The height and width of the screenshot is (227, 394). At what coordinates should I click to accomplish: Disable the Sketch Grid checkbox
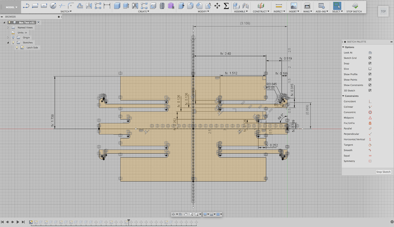[x=370, y=58]
